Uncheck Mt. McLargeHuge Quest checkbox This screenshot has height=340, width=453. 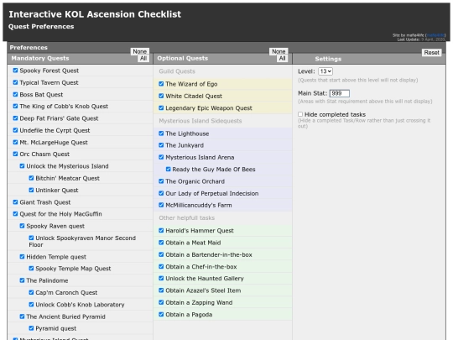click(15, 142)
